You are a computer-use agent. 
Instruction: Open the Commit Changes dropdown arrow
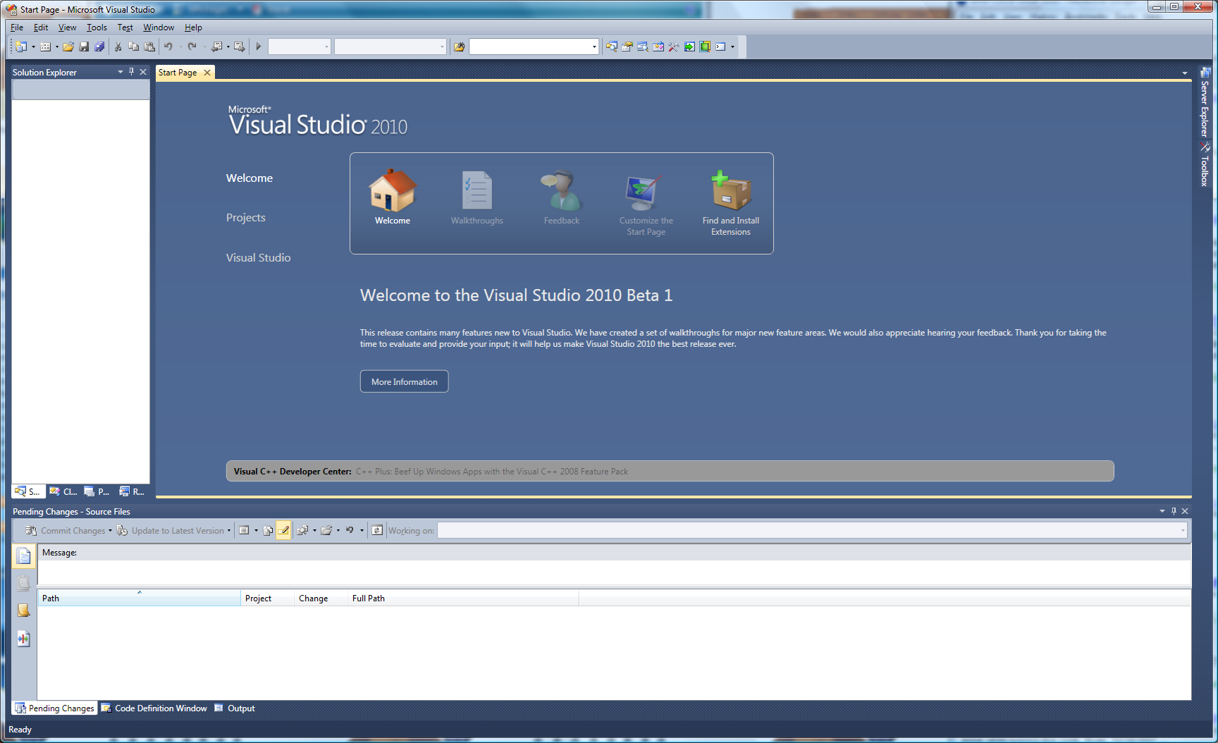110,531
